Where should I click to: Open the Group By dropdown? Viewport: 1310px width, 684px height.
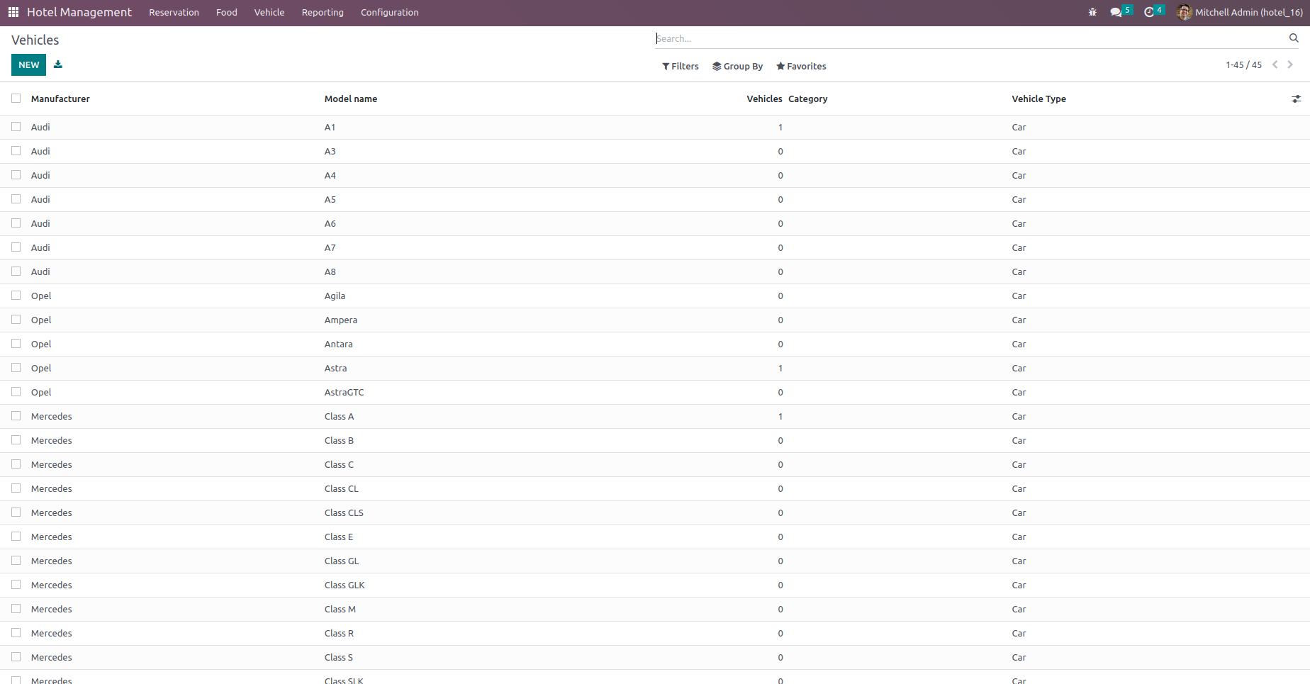tap(738, 66)
